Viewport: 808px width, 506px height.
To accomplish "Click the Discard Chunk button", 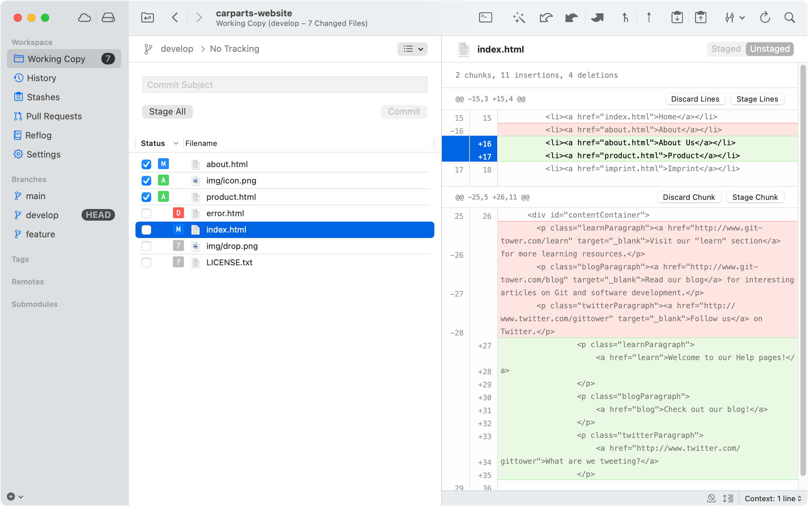I will click(x=689, y=197).
